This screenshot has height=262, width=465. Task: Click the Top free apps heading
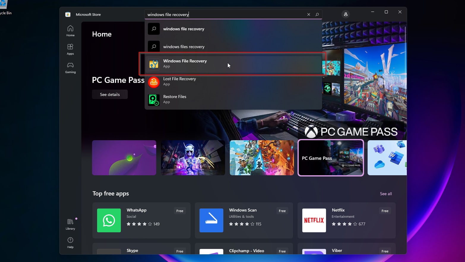pos(110,194)
